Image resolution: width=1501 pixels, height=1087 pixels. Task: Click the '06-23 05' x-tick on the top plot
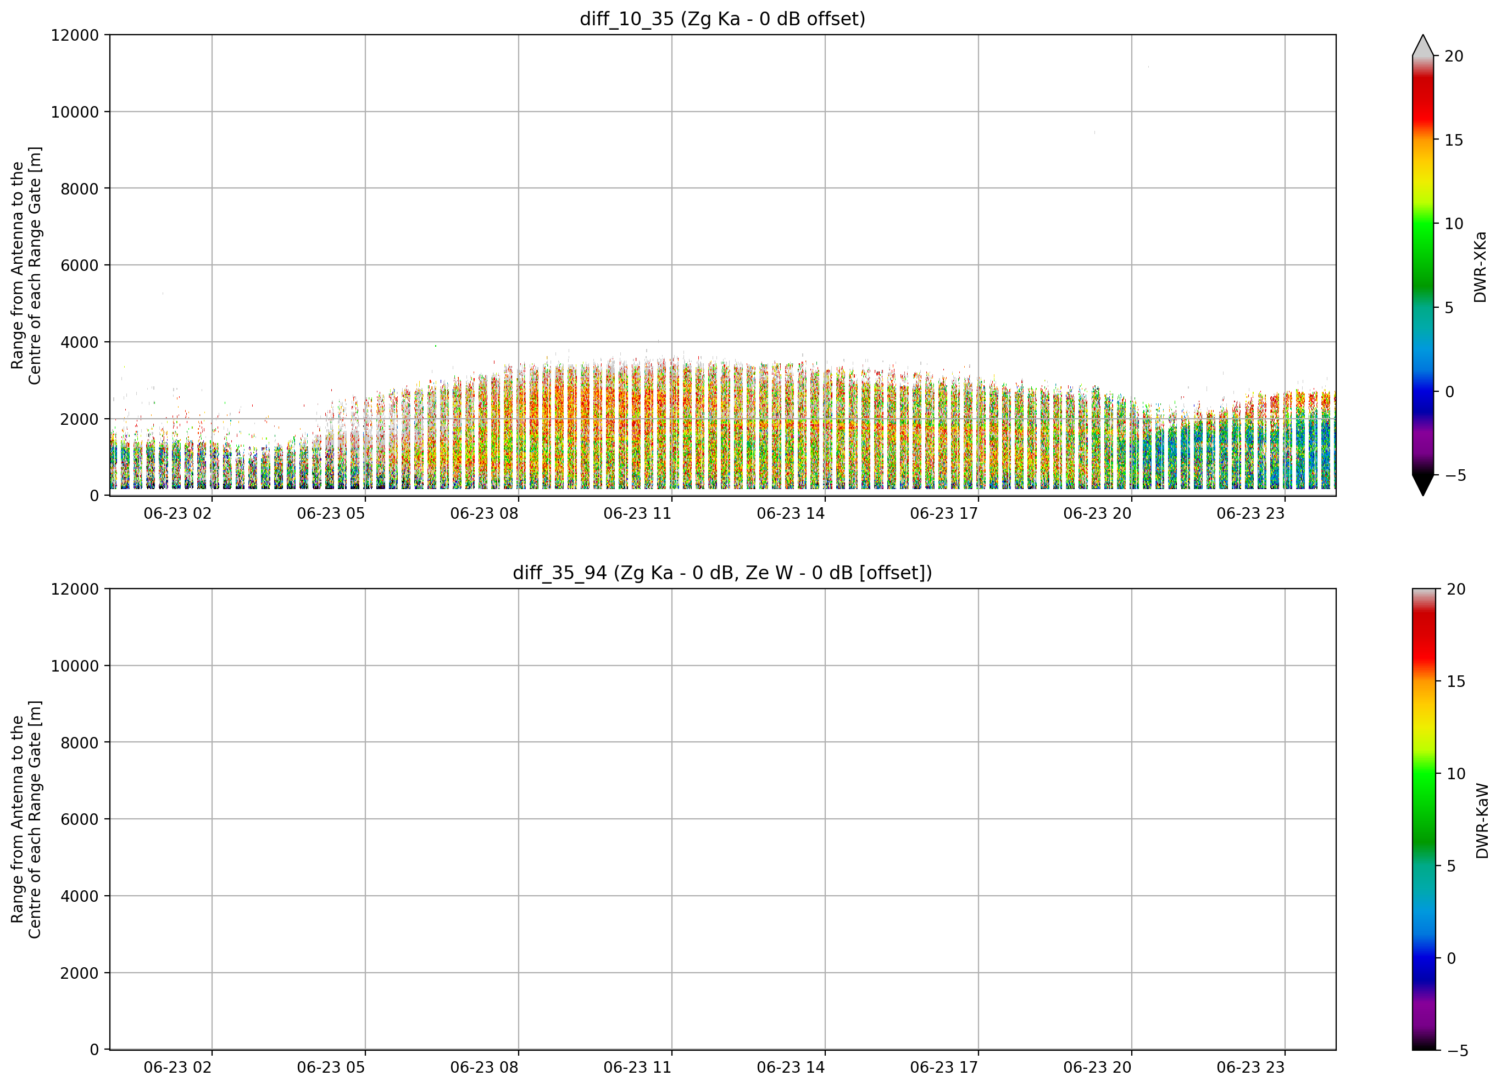[x=331, y=514]
